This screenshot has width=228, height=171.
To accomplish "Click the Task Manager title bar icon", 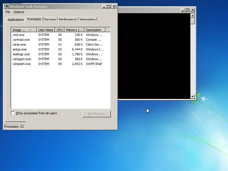I will tap(7, 7).
